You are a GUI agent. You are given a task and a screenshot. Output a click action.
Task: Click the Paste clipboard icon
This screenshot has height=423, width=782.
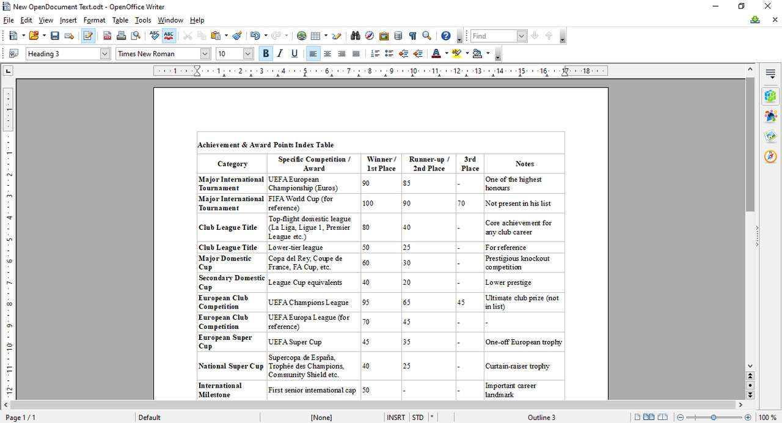tap(215, 36)
